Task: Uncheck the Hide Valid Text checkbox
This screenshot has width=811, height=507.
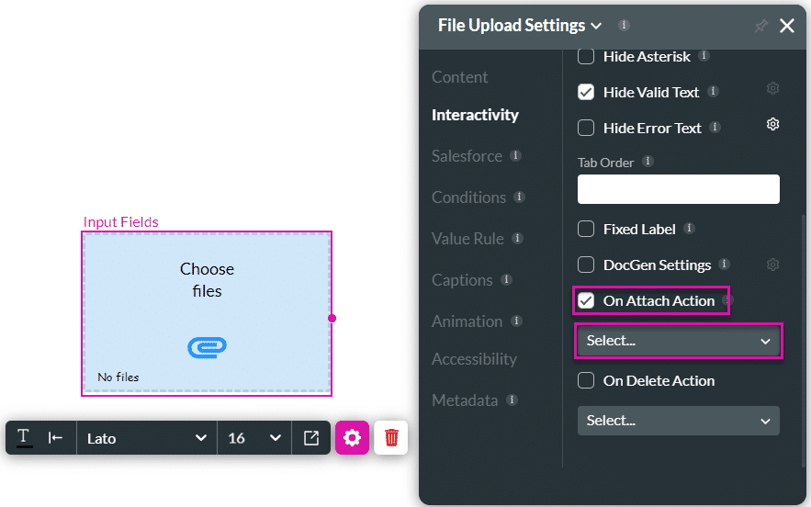Action: (x=586, y=92)
